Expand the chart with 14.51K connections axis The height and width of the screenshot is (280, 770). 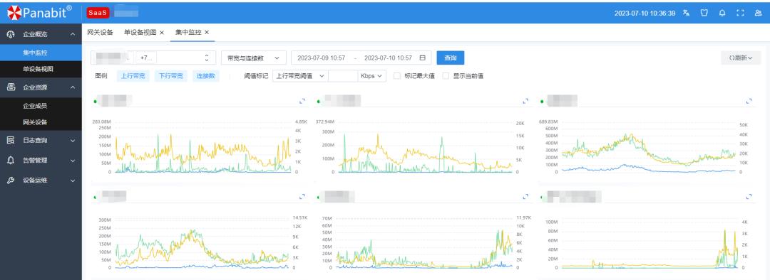click(x=302, y=196)
